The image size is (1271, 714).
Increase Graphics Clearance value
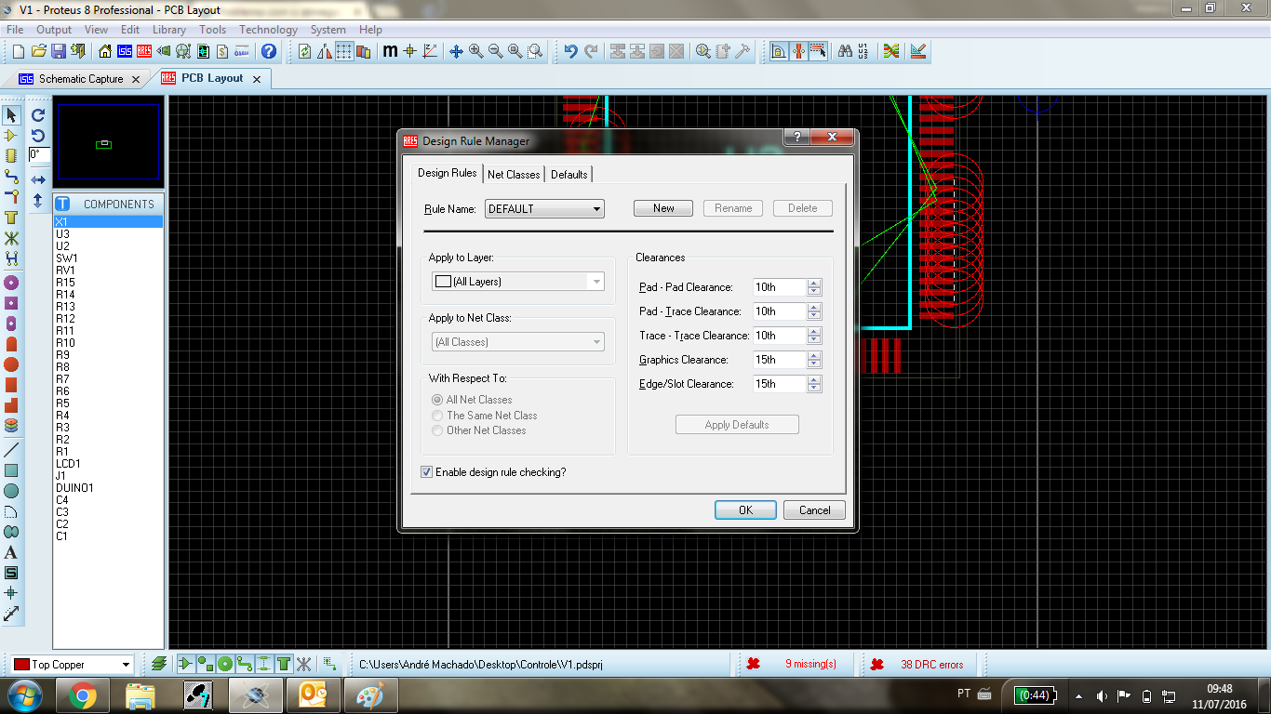pyautogui.click(x=814, y=356)
